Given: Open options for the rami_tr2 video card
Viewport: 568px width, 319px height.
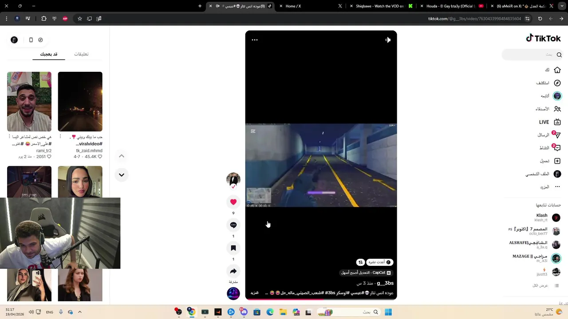Looking at the screenshot, I should pyautogui.click(x=10, y=136).
